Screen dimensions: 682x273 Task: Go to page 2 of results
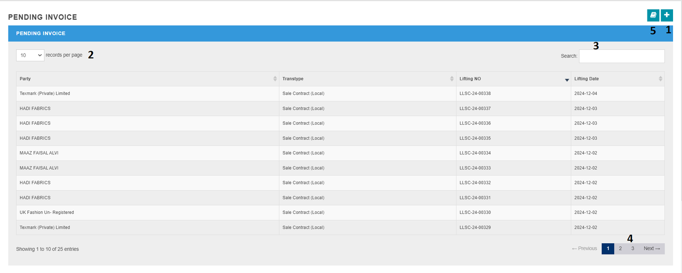tap(620, 249)
